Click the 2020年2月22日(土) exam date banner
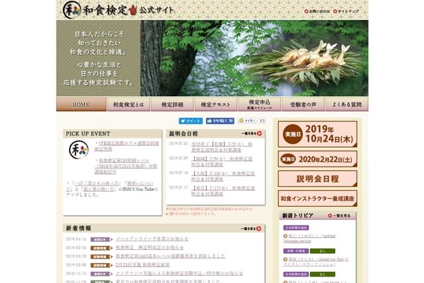The width and height of the screenshot is (424, 283). (x=317, y=159)
